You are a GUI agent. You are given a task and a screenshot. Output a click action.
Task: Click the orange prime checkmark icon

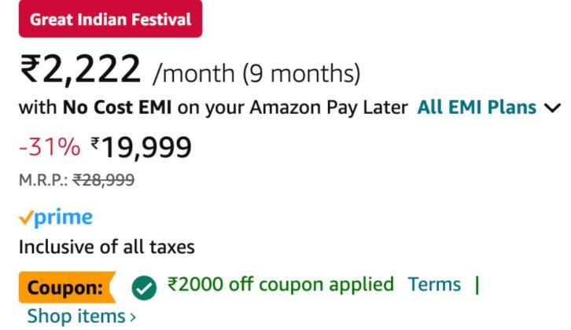(x=26, y=218)
